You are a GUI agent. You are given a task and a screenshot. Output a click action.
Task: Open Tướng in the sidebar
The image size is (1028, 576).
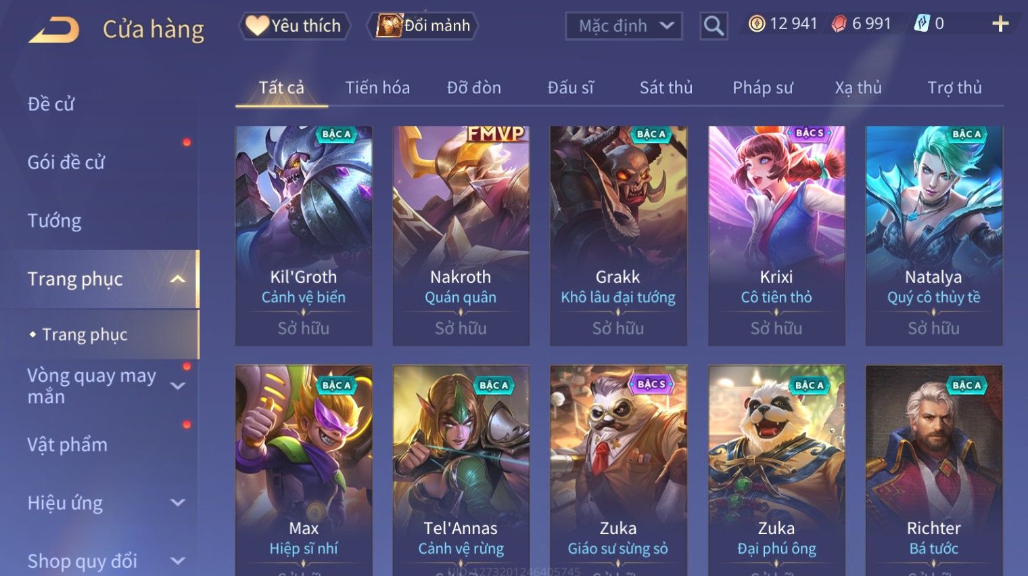55,221
